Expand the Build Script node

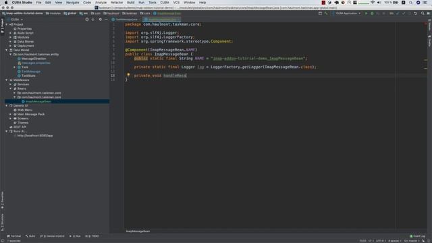coord(11,33)
